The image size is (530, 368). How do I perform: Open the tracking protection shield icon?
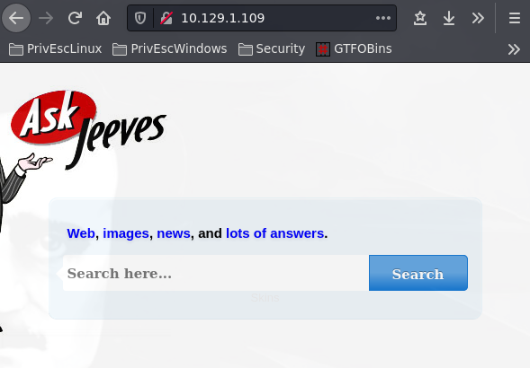click(x=140, y=18)
